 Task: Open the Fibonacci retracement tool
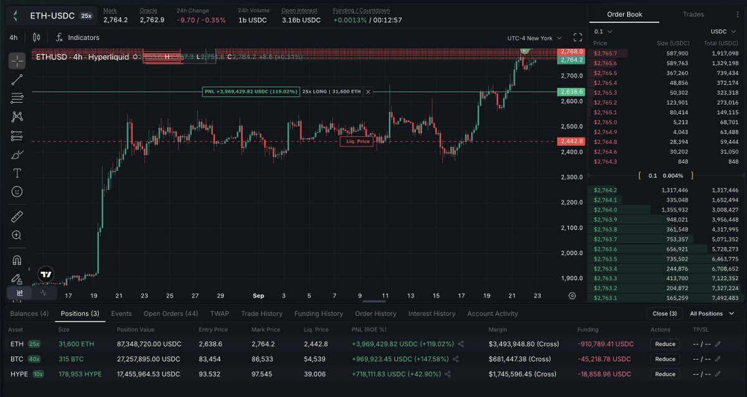coord(17,98)
